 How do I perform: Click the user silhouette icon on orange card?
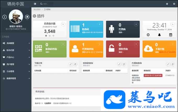click(75, 49)
